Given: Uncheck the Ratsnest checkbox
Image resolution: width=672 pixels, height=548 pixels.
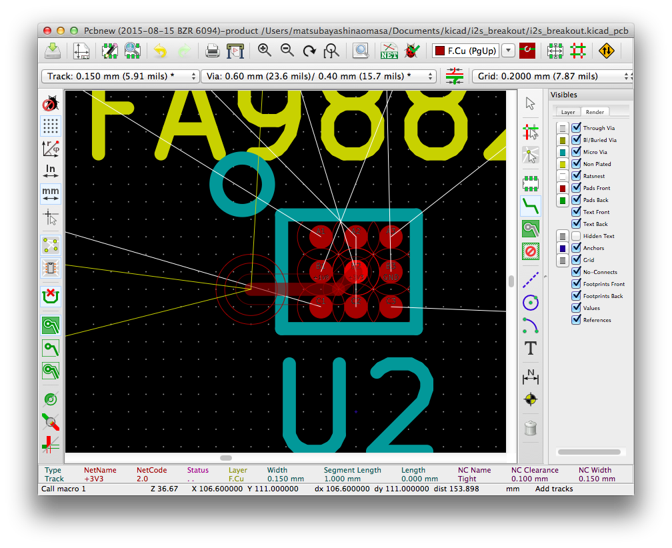Looking at the screenshot, I should coord(576,176).
